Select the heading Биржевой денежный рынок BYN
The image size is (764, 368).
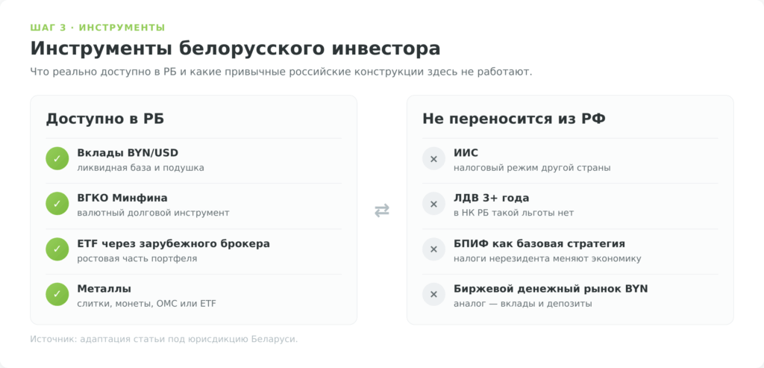point(551,289)
